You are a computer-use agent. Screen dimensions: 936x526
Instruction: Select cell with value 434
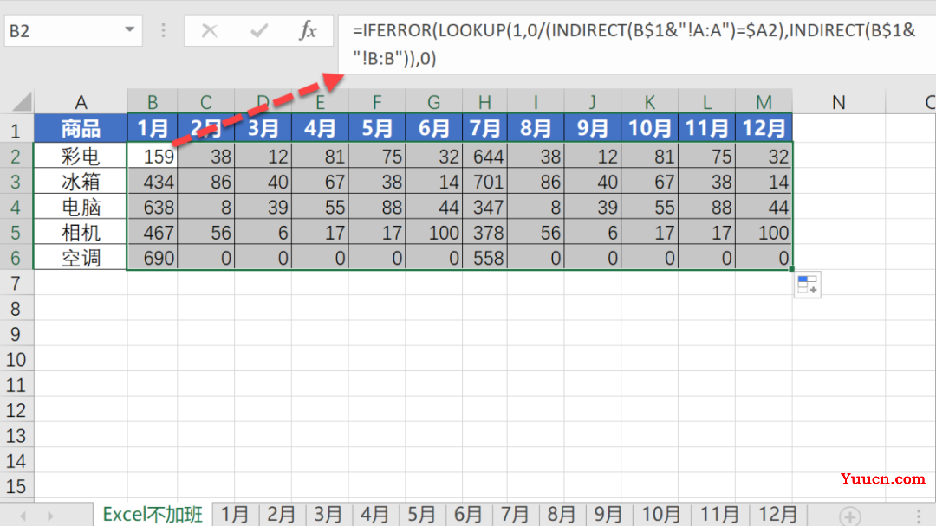click(x=153, y=181)
